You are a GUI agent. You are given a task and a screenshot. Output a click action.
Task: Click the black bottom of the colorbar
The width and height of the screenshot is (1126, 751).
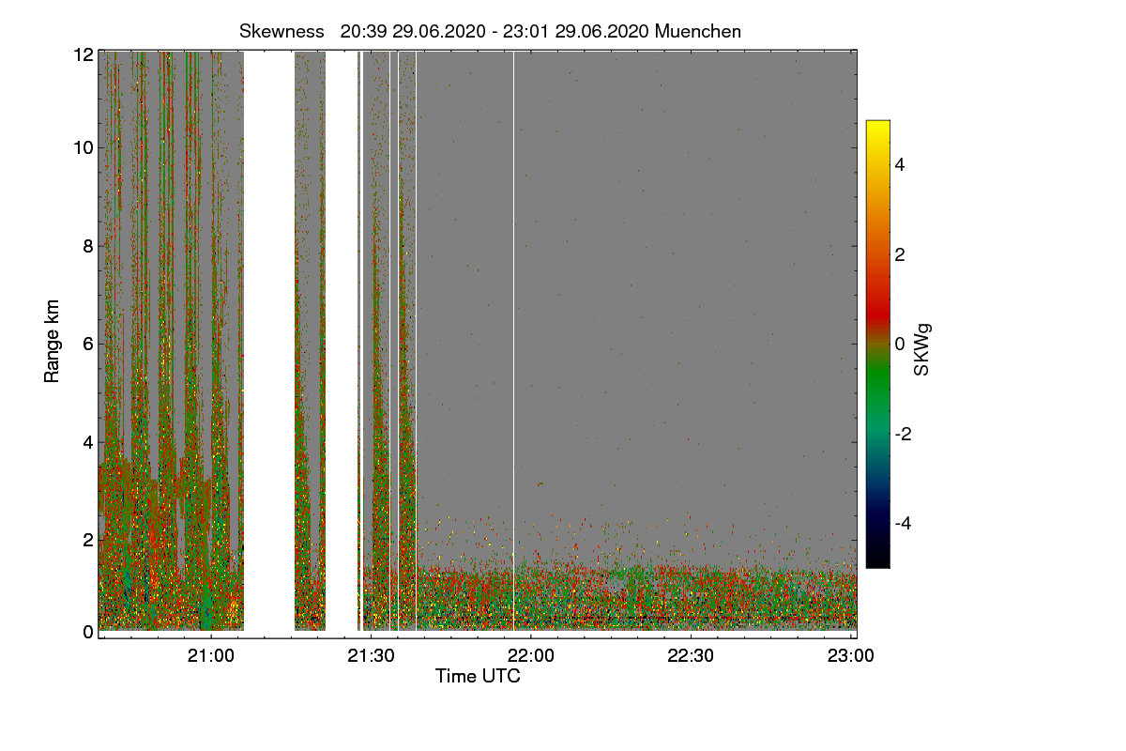877,559
